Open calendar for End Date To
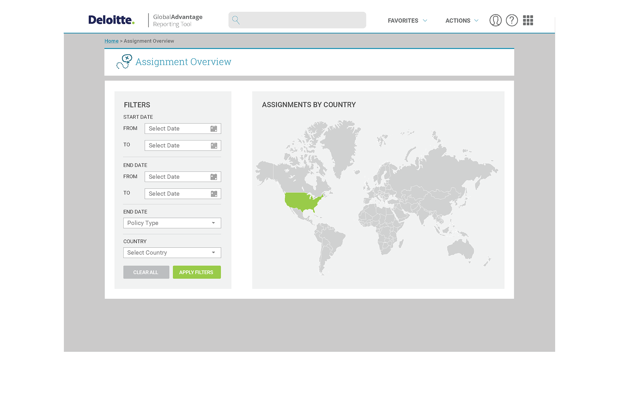 pos(214,194)
